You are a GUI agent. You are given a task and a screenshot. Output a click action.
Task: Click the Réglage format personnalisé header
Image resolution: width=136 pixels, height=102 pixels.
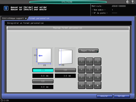68,28
